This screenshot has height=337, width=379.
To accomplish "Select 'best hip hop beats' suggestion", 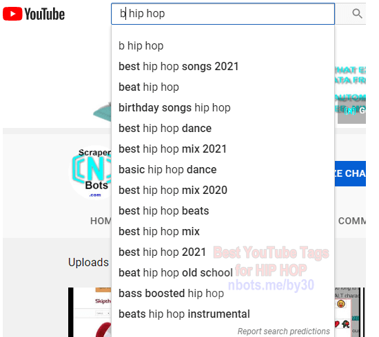I will pos(223,211).
